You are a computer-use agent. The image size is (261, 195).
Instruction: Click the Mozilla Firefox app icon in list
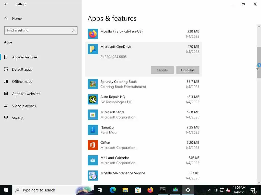tap(93, 34)
